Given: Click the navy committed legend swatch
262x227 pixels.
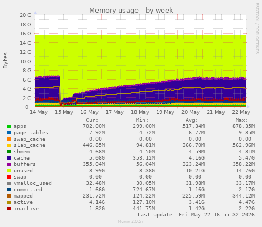Looking at the screenshot, I should point(9,190).
